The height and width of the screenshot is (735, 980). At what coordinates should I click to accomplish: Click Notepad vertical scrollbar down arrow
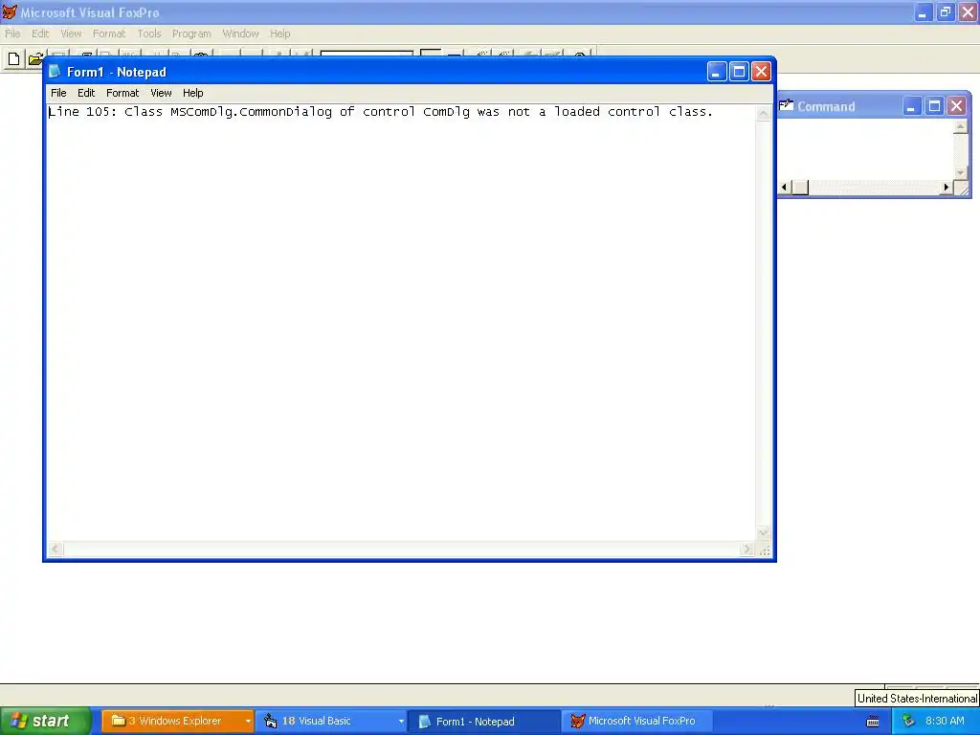point(763,533)
